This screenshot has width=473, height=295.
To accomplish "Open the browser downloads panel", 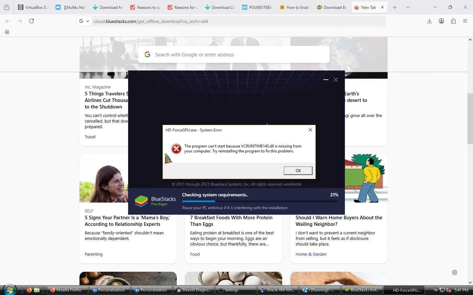I will (x=429, y=21).
